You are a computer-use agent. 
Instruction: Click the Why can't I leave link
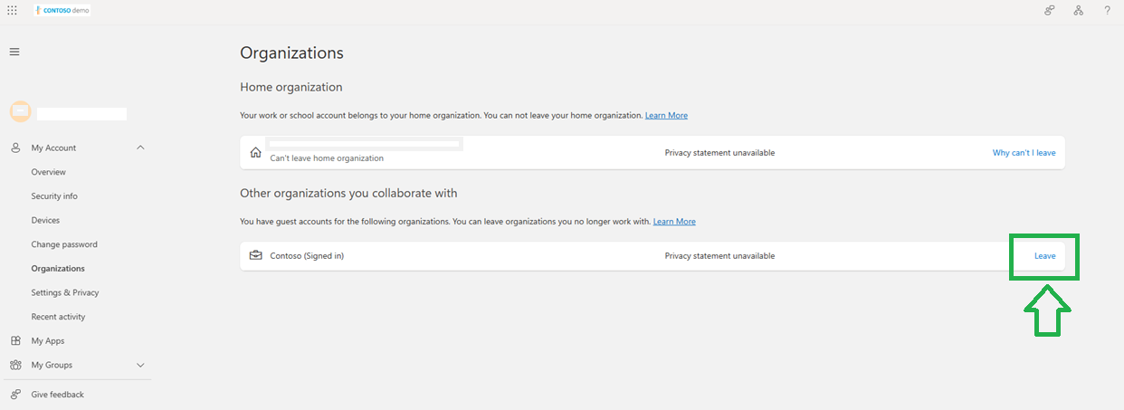[1024, 153]
